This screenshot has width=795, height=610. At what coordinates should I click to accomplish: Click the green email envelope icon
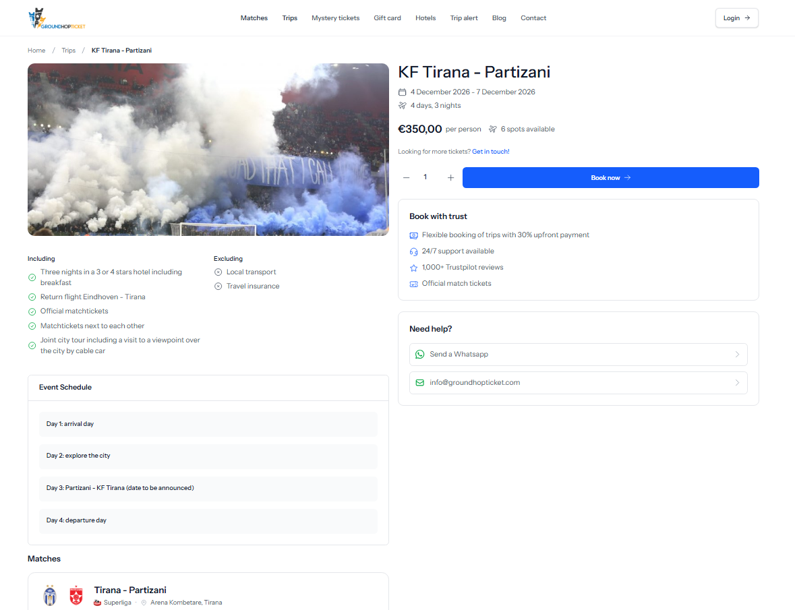pos(420,383)
